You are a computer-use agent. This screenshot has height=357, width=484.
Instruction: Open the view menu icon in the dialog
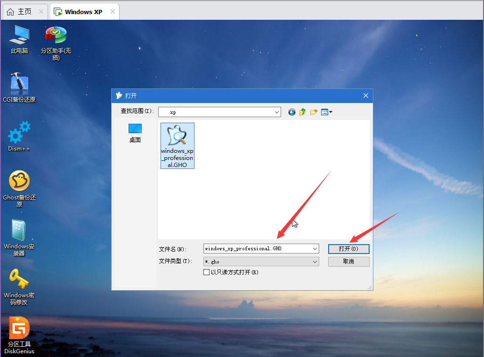[x=327, y=112]
